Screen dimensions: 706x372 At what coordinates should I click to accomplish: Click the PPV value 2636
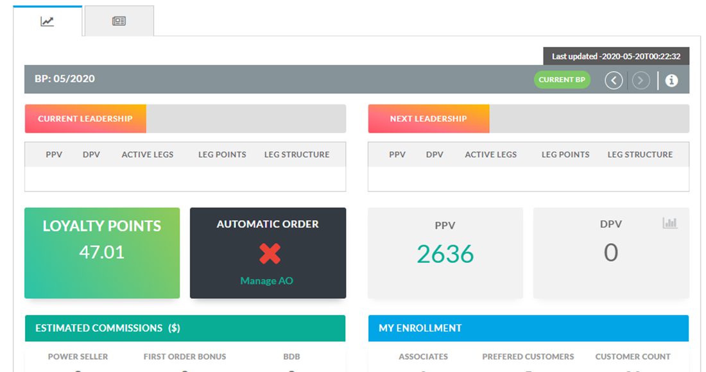coord(445,255)
